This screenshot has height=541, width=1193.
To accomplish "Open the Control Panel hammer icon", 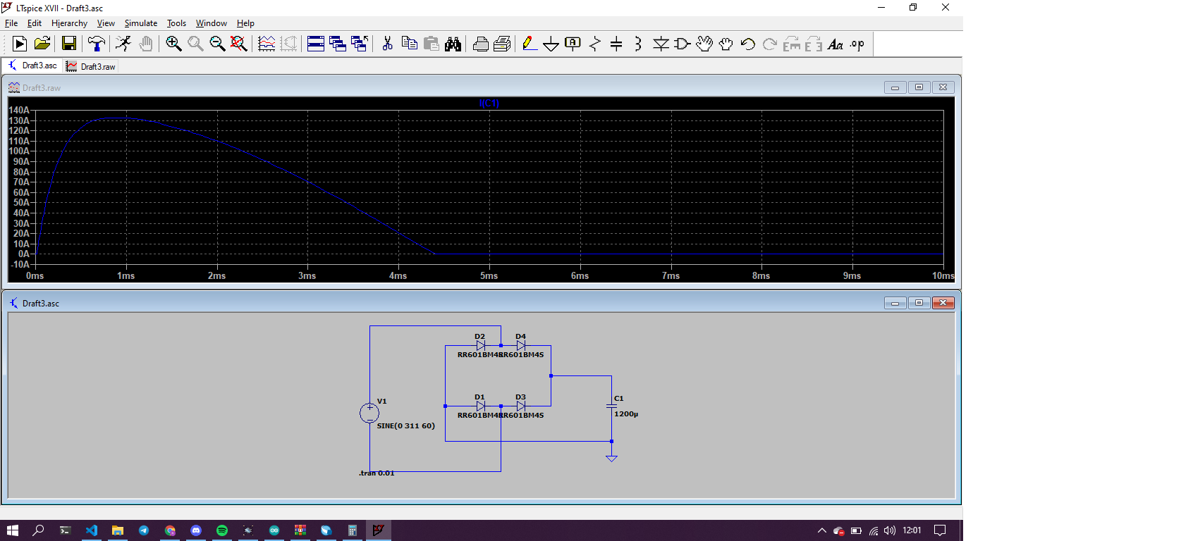I will tap(97, 44).
